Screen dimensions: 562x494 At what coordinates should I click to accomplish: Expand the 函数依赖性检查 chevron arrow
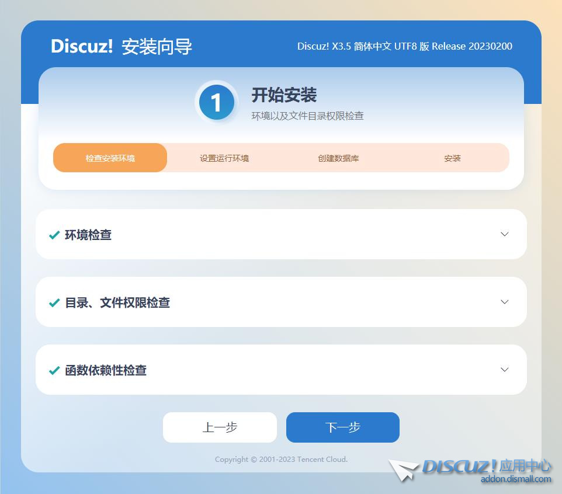505,370
